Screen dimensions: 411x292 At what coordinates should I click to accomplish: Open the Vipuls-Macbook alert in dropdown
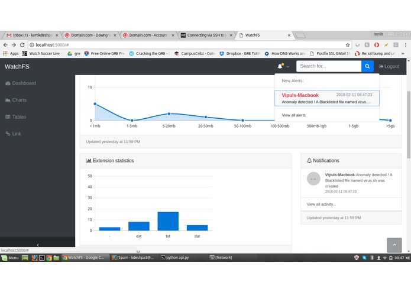tap(327, 98)
